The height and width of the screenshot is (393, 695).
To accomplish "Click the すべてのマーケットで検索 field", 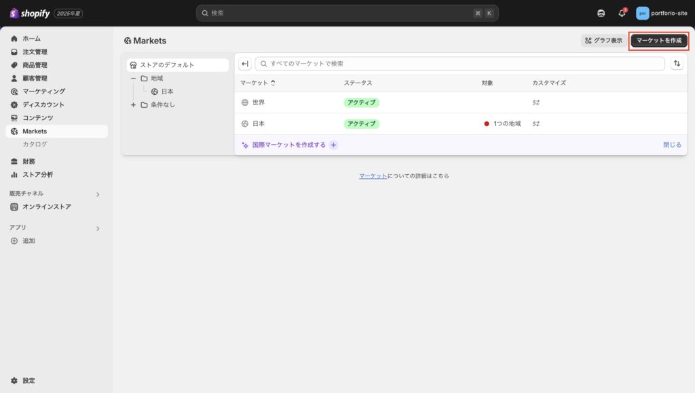I will point(462,64).
